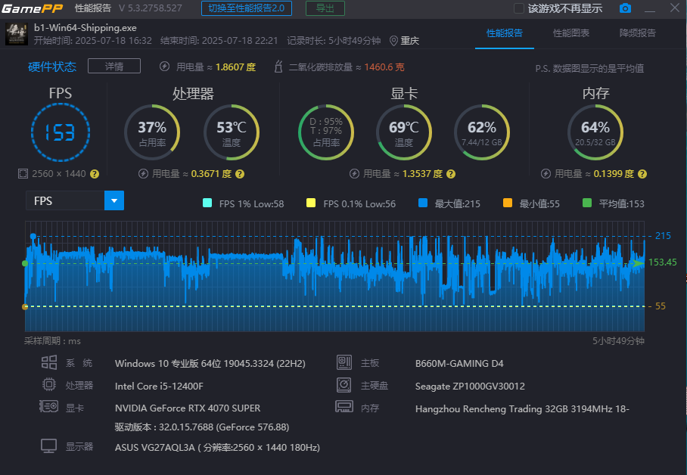The height and width of the screenshot is (475, 687).
Task: Click the text B660M-GAMING D4
Action: (459, 364)
